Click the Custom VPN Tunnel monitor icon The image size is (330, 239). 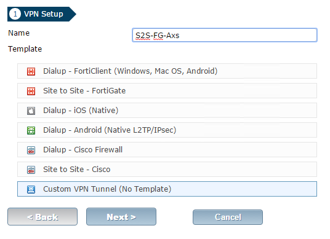click(31, 189)
